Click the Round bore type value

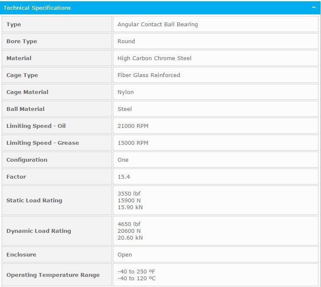(126, 41)
